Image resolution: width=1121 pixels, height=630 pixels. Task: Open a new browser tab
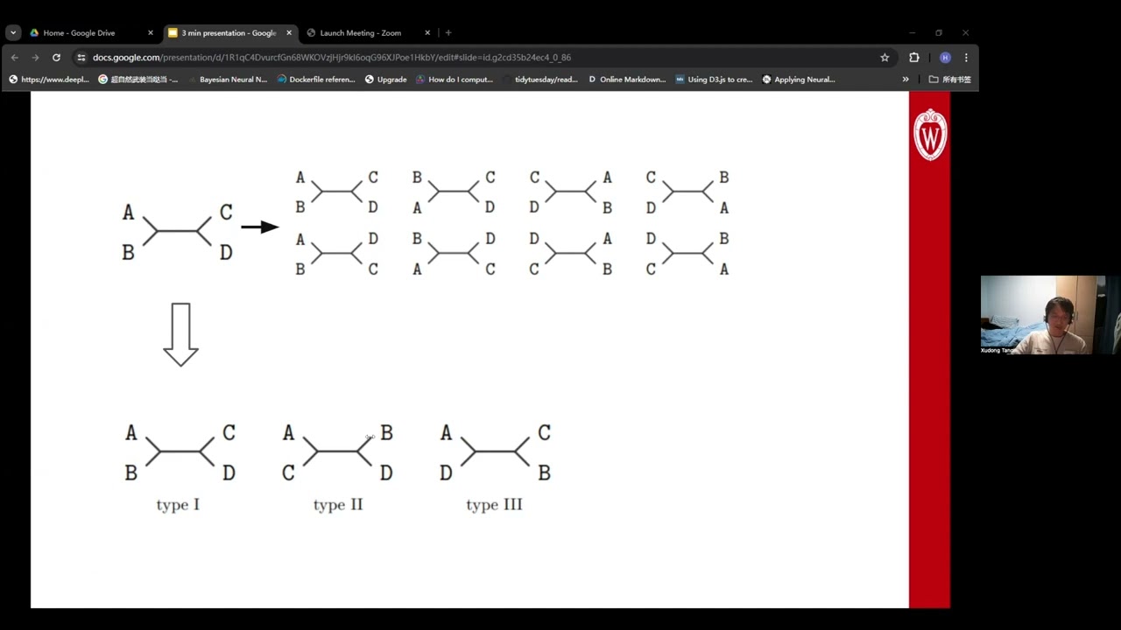point(448,32)
